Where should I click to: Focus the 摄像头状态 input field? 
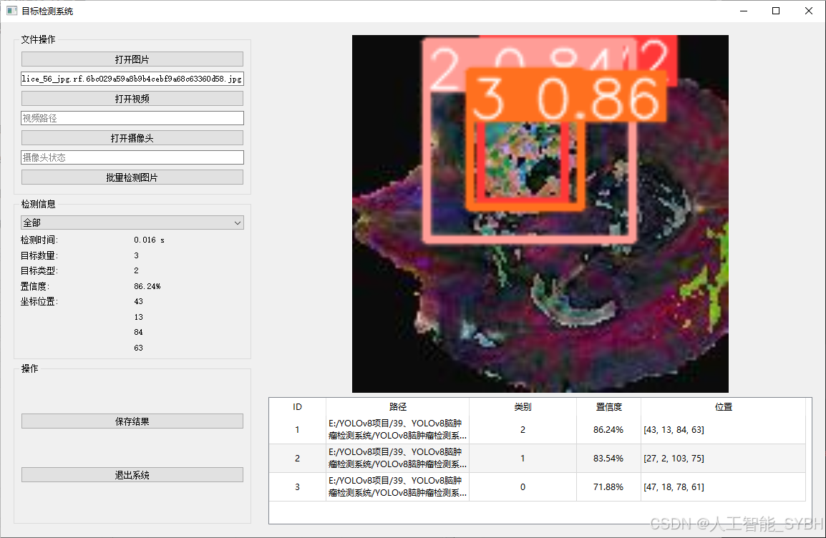pyautogui.click(x=132, y=157)
